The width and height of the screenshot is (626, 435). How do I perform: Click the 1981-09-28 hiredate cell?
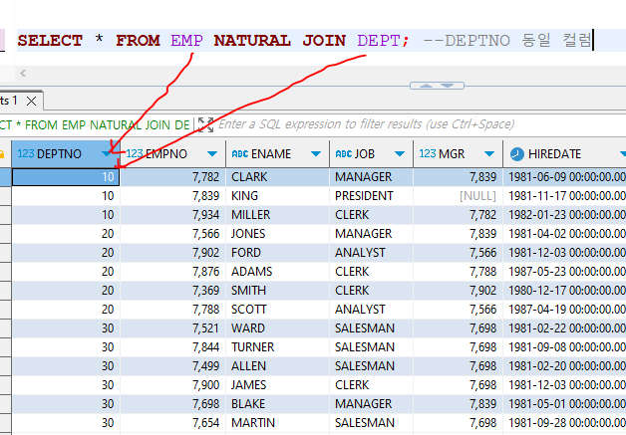click(x=564, y=423)
